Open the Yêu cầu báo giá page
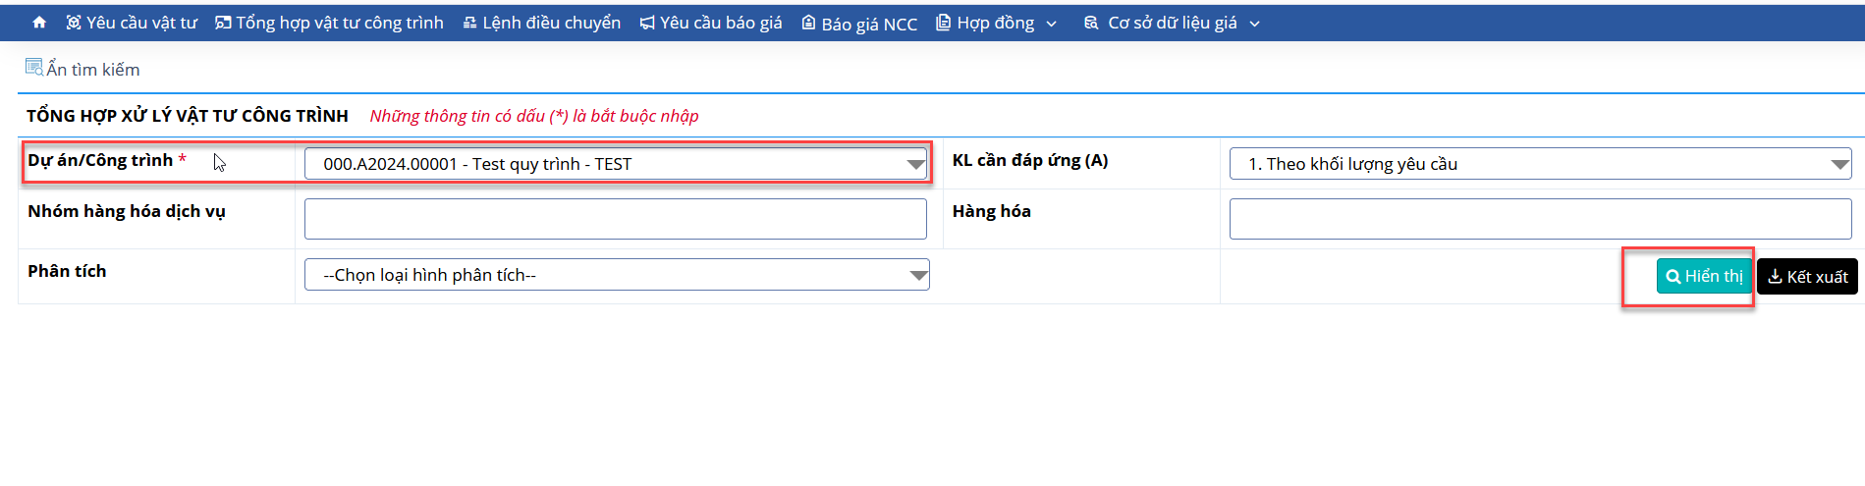Viewport: 1865px width, 486px height. [711, 23]
